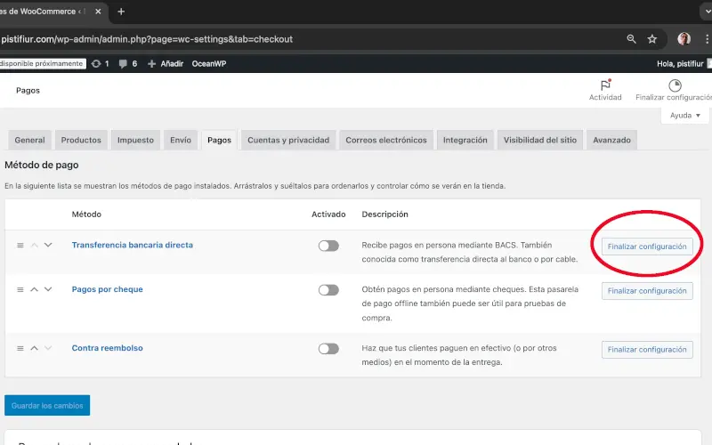Toggle Pagos por cheque payment method
The width and height of the screenshot is (712, 445).
pos(328,290)
